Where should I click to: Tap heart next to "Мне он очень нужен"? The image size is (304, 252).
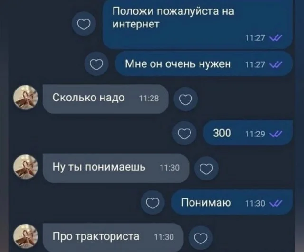(x=96, y=64)
